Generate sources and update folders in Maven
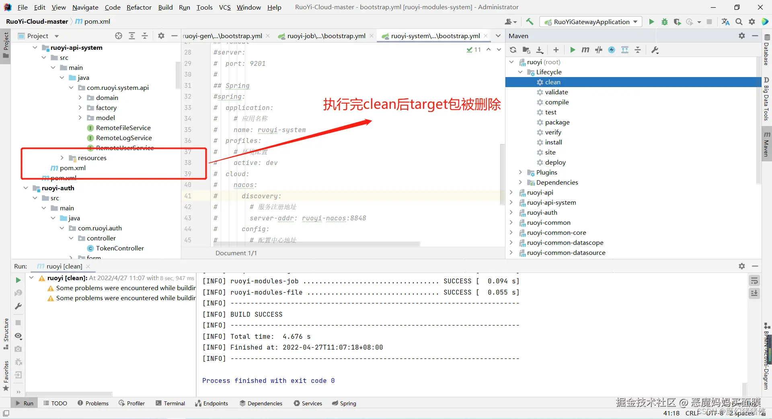 point(526,50)
